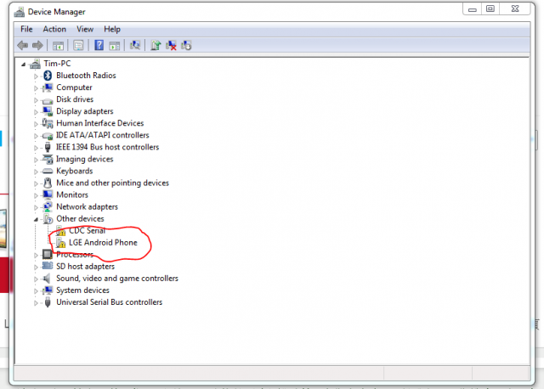Click the Keyboards icon
Viewport: 544px width, 389px height.
48,172
